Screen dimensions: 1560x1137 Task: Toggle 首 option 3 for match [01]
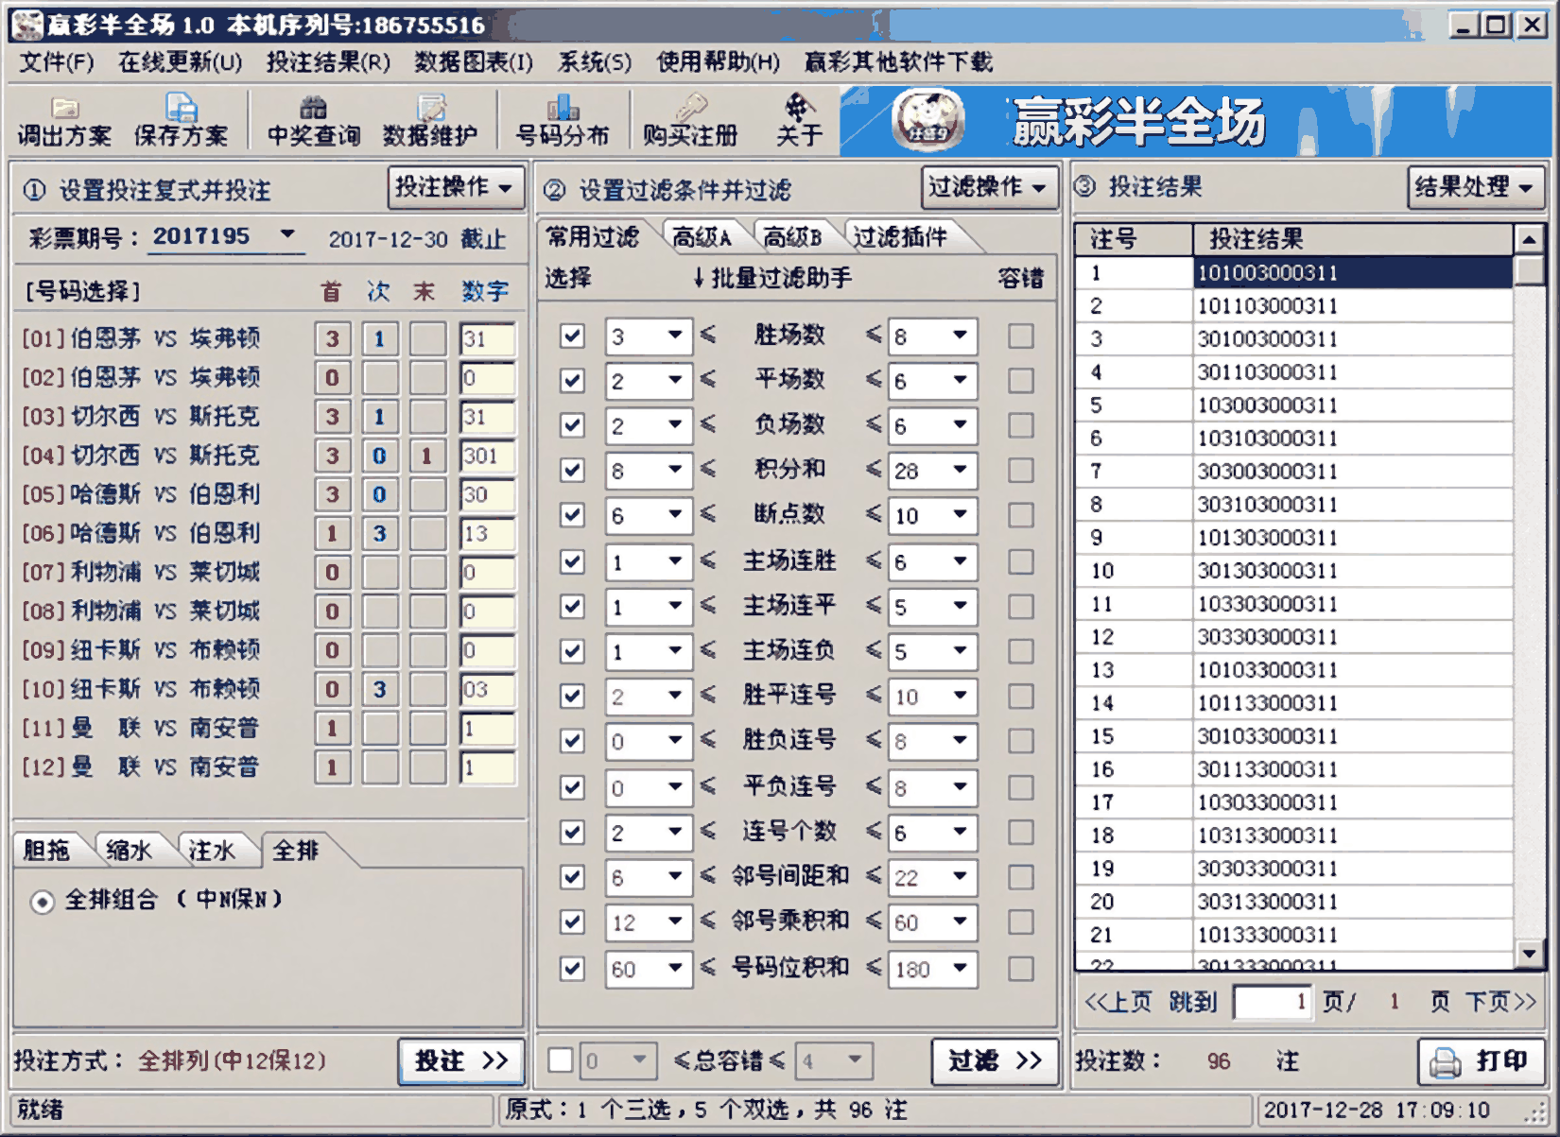(332, 338)
